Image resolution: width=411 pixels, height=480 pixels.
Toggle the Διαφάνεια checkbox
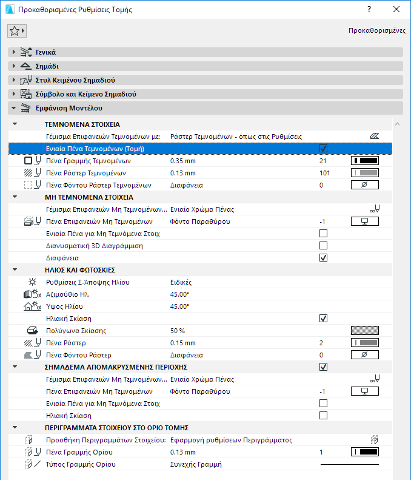(x=323, y=258)
